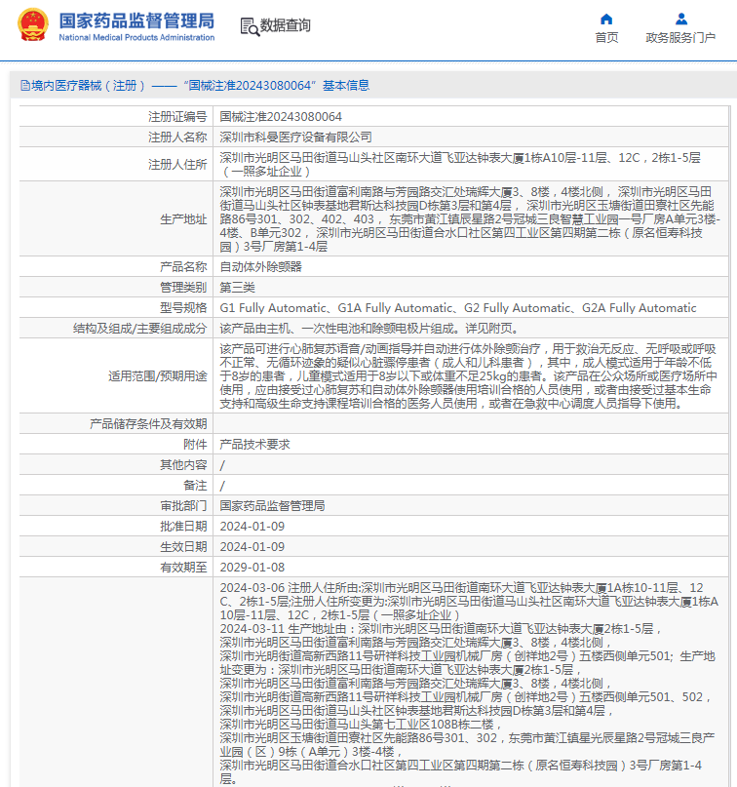This screenshot has width=737, height=787.
Task: Click the 政务服务门户 person icon
Action: (x=680, y=20)
